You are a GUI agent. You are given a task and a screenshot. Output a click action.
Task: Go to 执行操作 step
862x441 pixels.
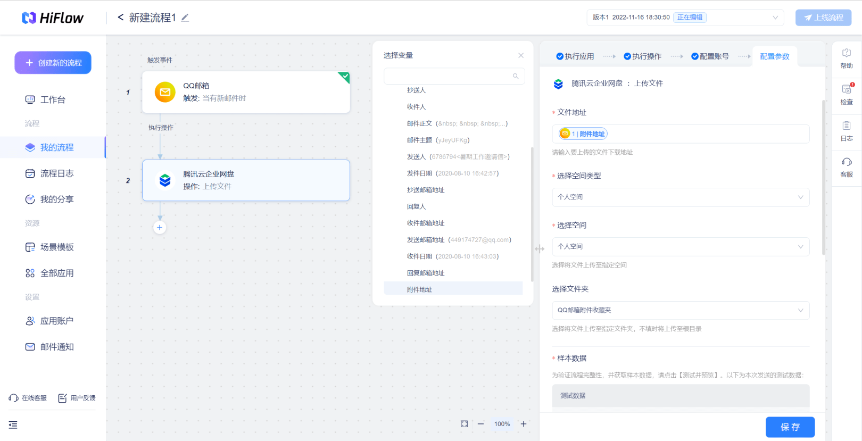click(643, 56)
